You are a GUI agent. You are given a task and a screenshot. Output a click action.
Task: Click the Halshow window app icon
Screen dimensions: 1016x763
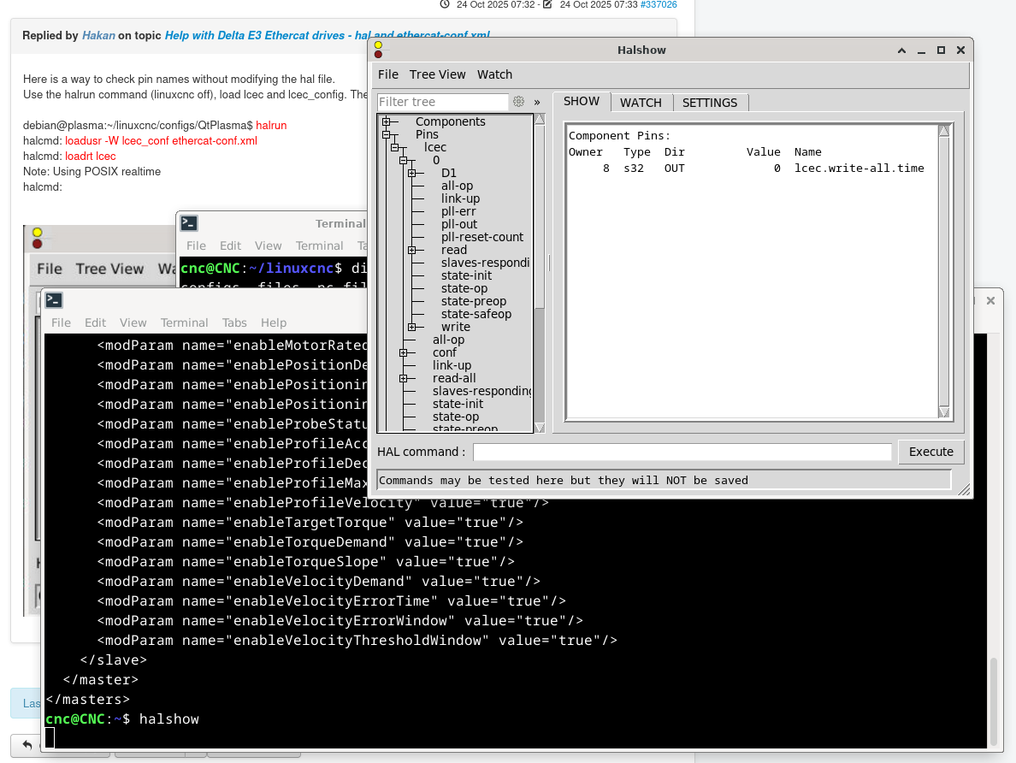pyautogui.click(x=378, y=50)
